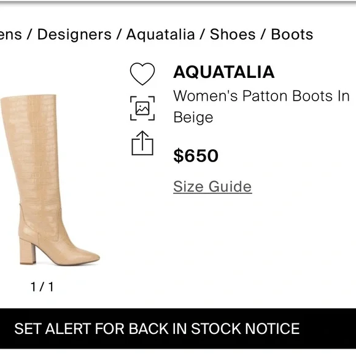Go to the Womens breadcrumb at left edge
This screenshot has height=356, width=356.
tap(11, 34)
